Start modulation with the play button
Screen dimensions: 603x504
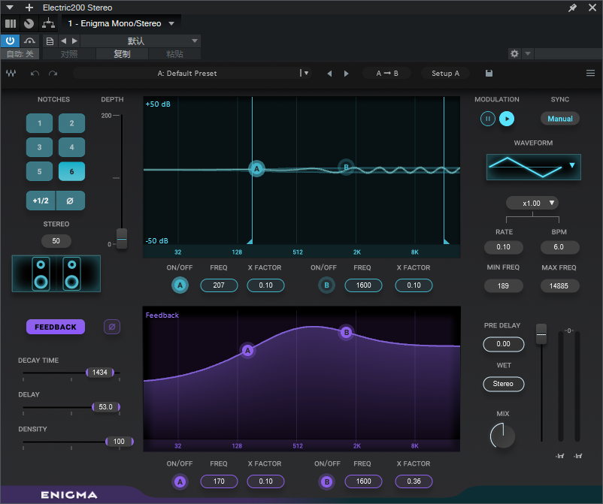tap(507, 119)
